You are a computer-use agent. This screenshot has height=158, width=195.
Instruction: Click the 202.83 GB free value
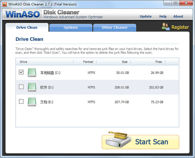pyautogui.click(x=156, y=87)
